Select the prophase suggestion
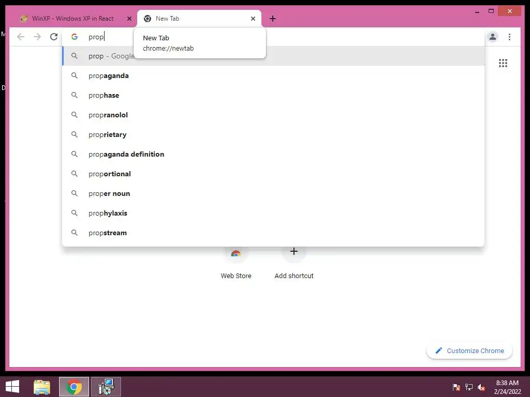 tap(273, 95)
